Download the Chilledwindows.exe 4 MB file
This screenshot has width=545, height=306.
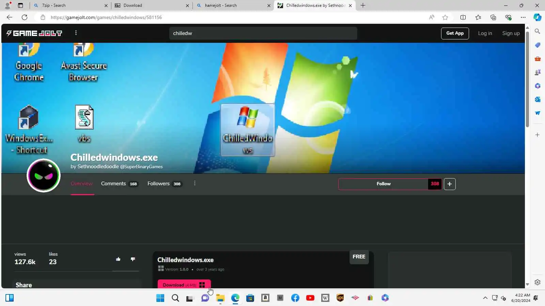[x=184, y=285]
